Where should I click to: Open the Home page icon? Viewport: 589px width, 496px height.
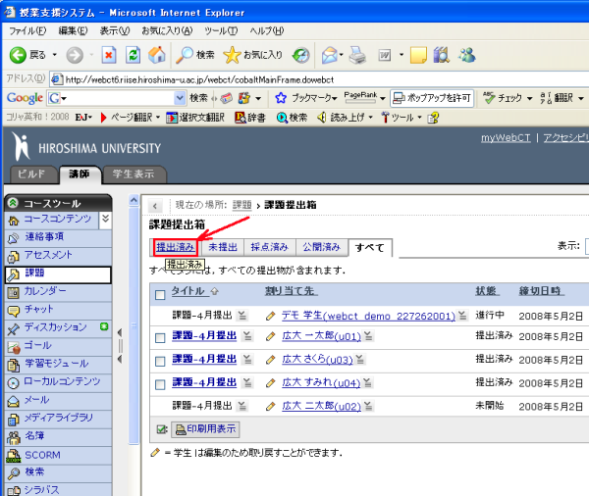coord(157,55)
